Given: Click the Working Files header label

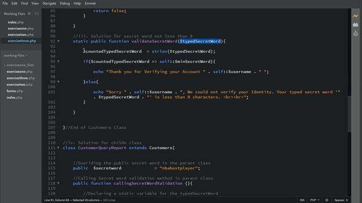Looking at the screenshot, I should click(x=14, y=14).
